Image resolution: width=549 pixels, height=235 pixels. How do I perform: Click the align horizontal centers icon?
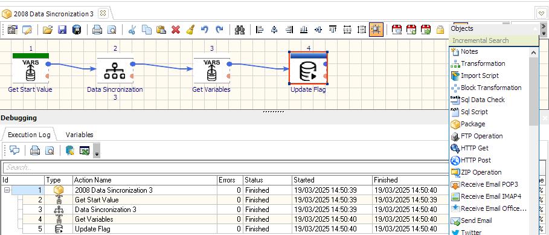coord(274,30)
